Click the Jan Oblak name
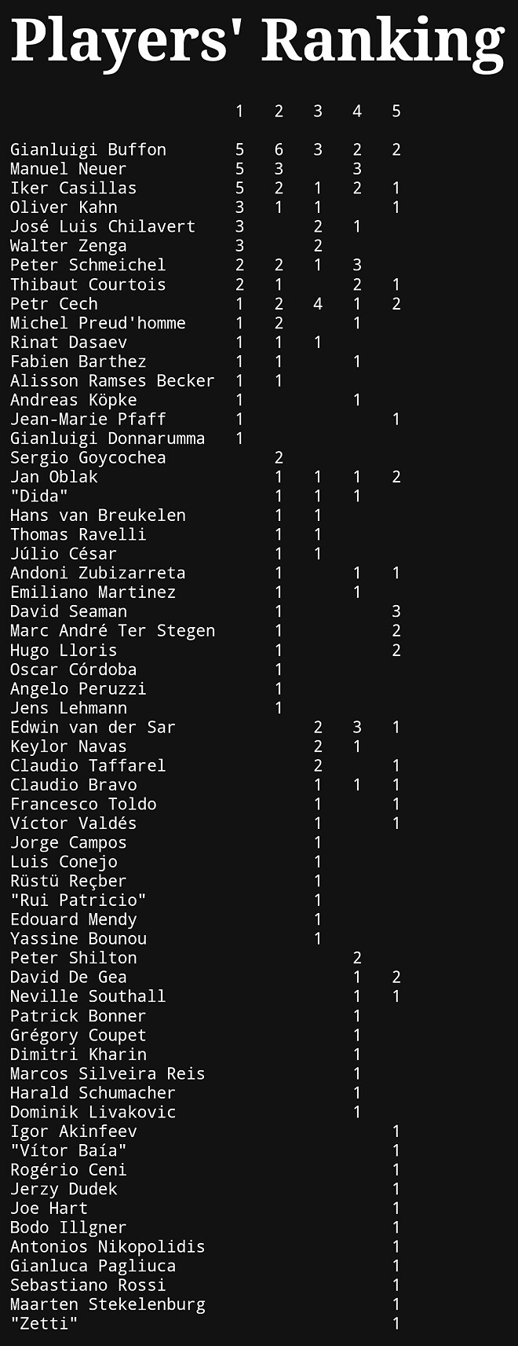 pyautogui.click(x=54, y=477)
